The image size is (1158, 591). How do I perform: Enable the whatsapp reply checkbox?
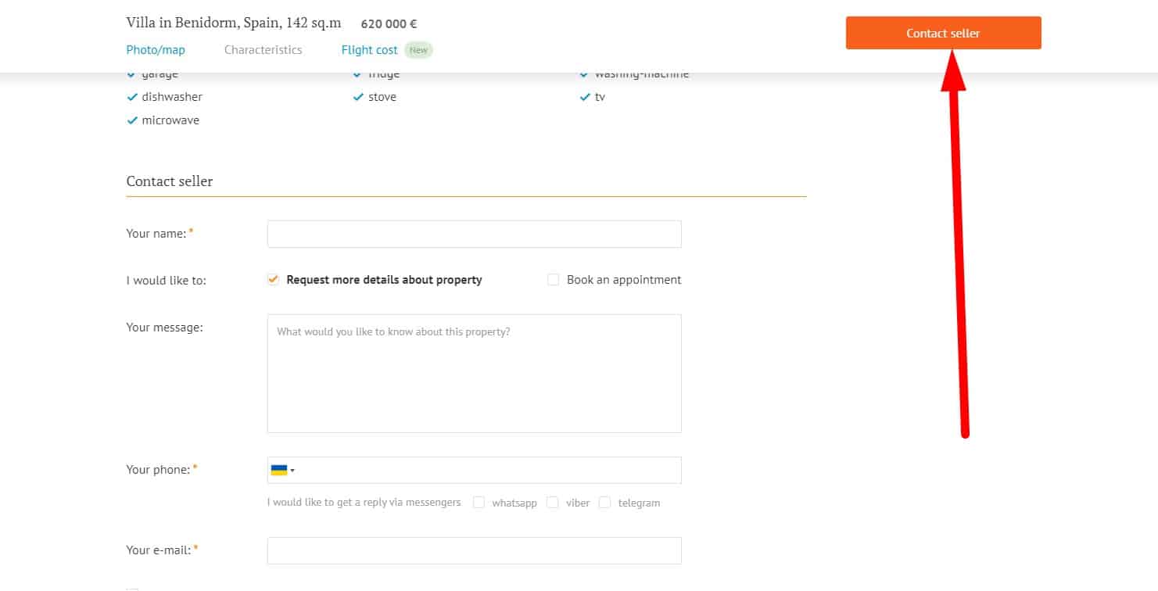click(x=479, y=503)
